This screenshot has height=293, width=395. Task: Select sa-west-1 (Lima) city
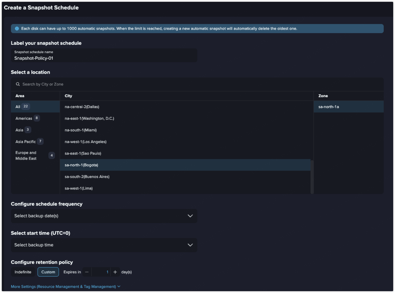(x=79, y=188)
